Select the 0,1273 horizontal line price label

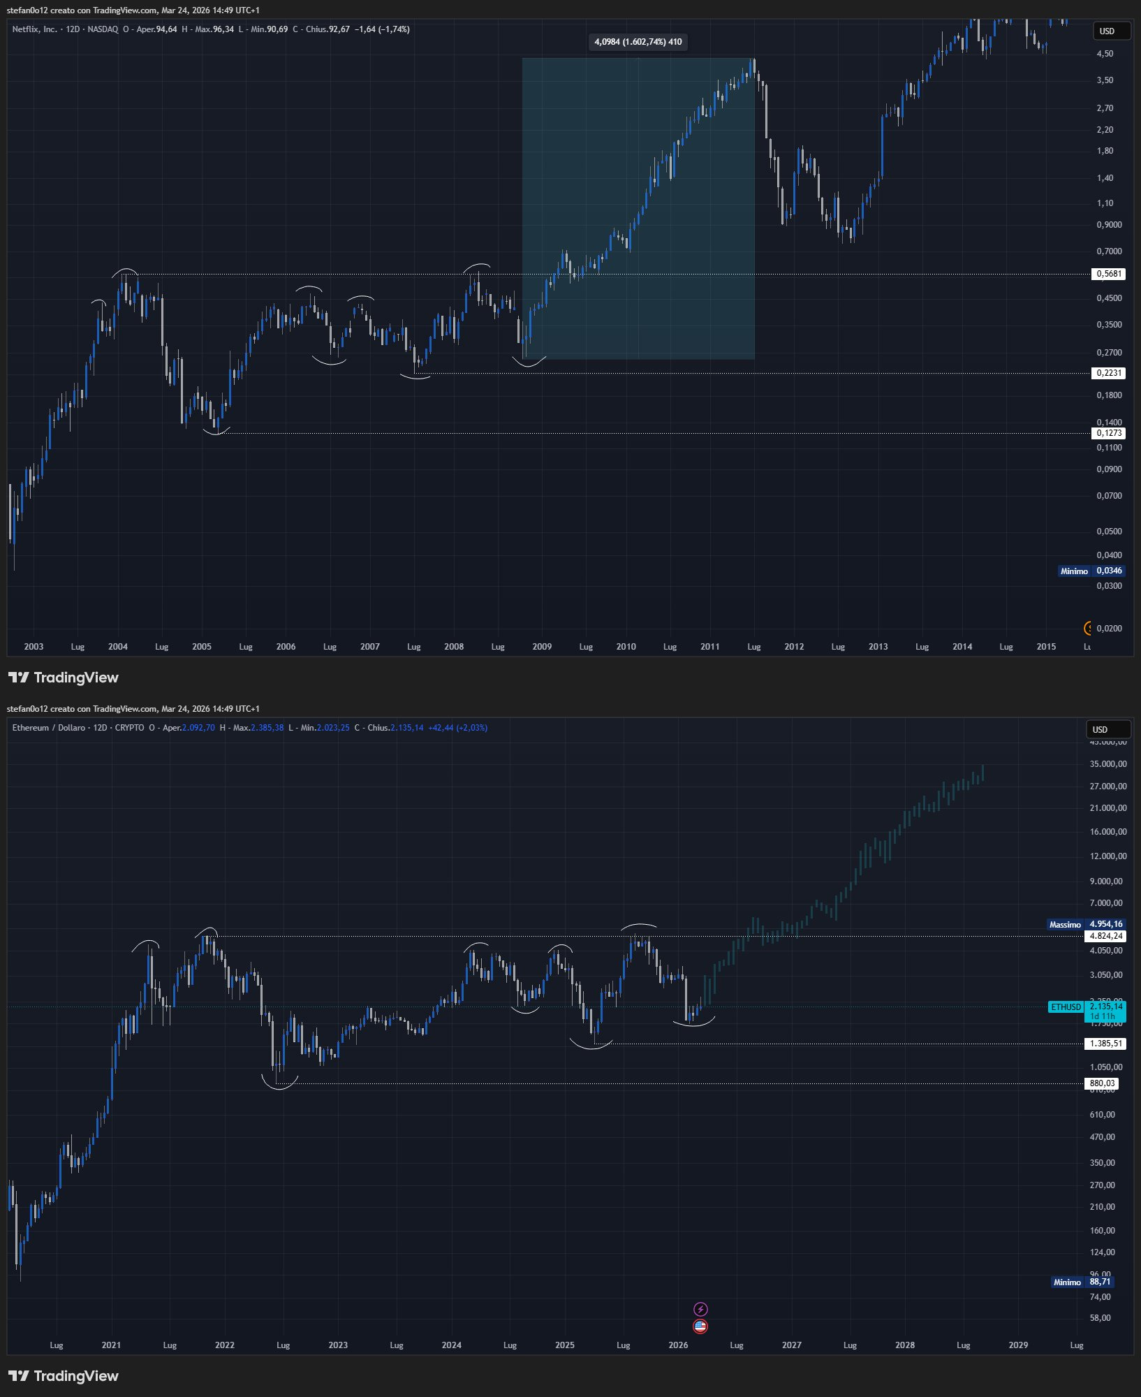1108,433
